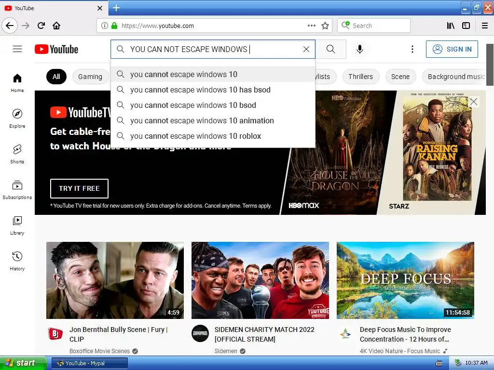Open 'SIDEMEN CHARITY MATCH 2022' title link

point(264,334)
